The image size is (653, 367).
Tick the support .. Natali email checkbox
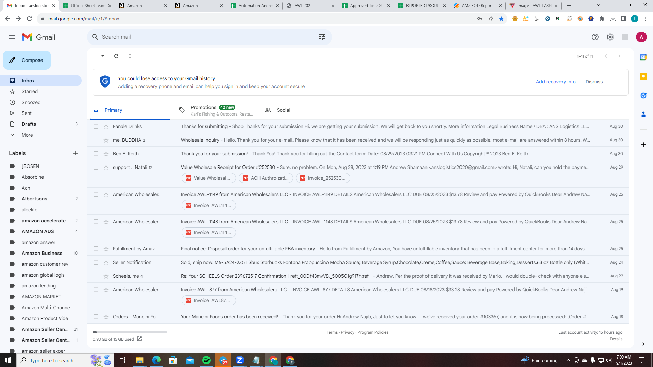[x=96, y=167]
